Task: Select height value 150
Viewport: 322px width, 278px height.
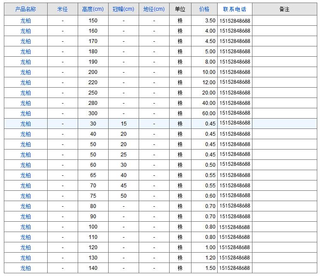Action: 93,21
